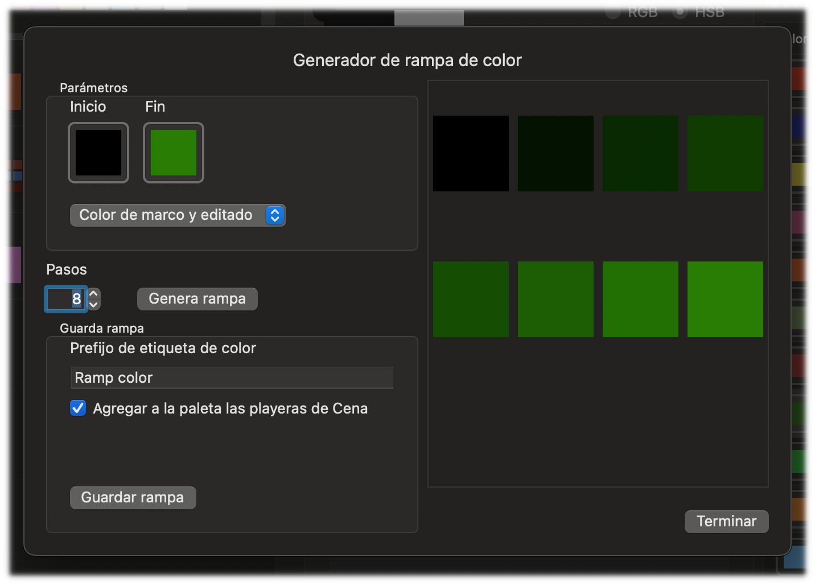815x585 pixels.
Task: Click the green Fin color well
Action: coord(174,153)
